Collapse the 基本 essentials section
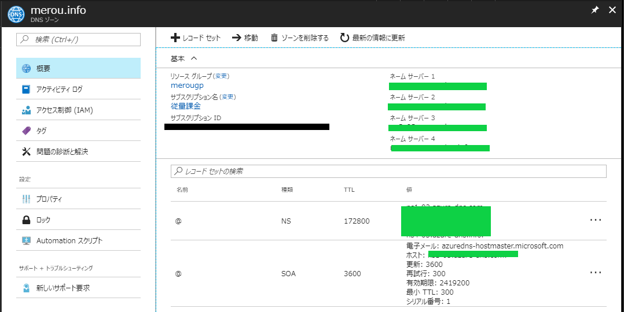 [x=184, y=58]
